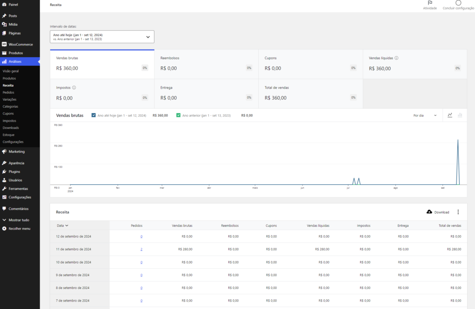Open the 2 orders link for 11 de setembro
The height and width of the screenshot is (309, 475).
141,249
